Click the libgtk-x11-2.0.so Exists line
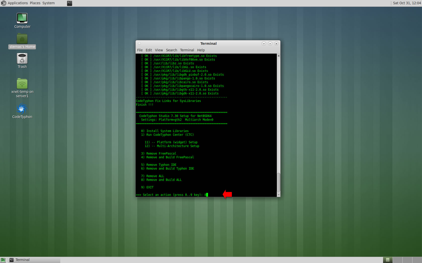This screenshot has width=422, height=263. click(180, 90)
